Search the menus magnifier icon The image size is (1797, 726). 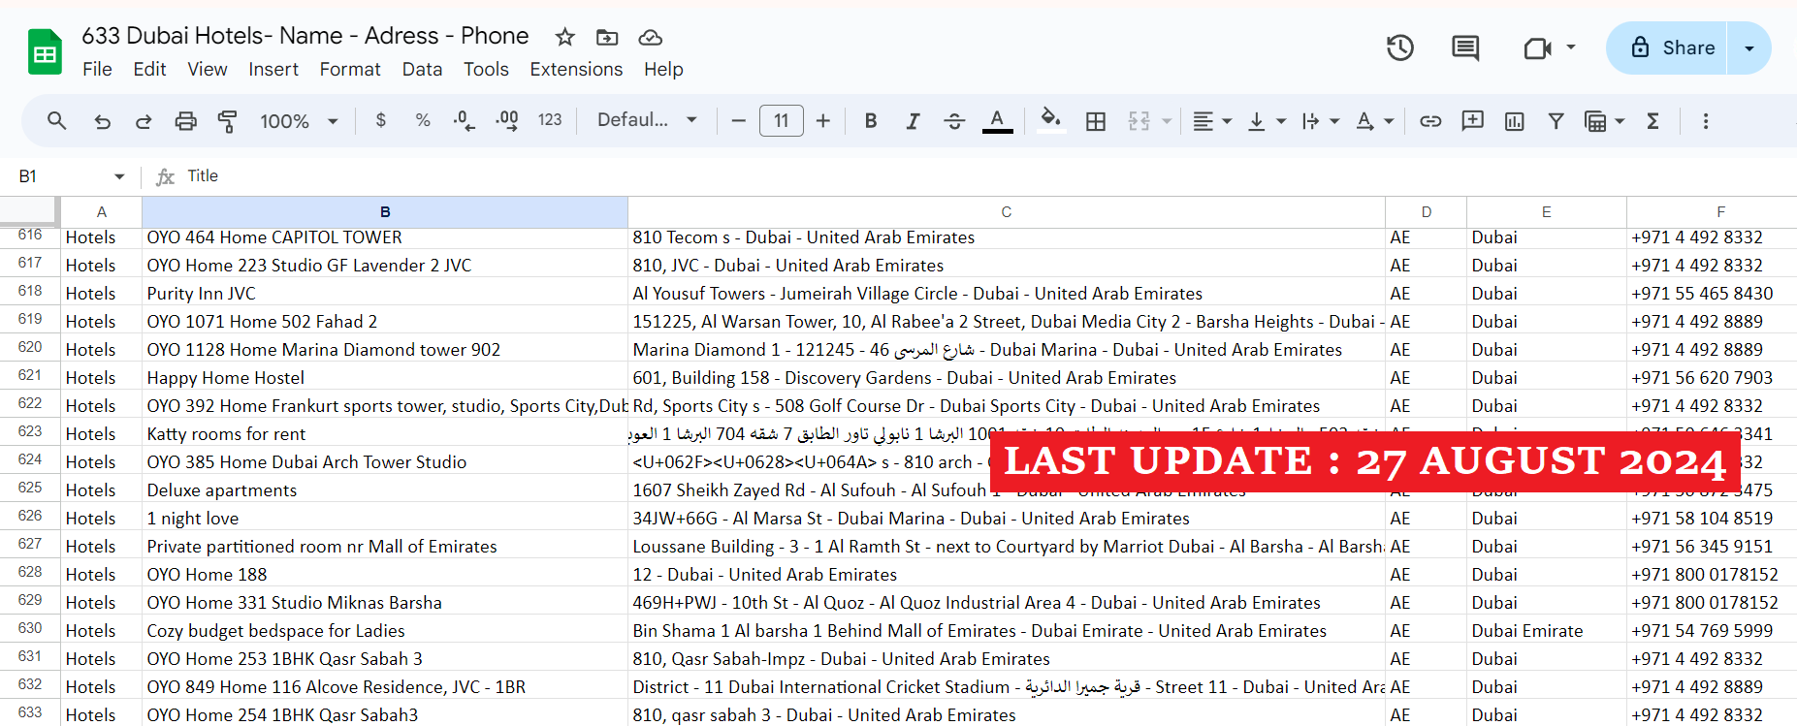56,121
